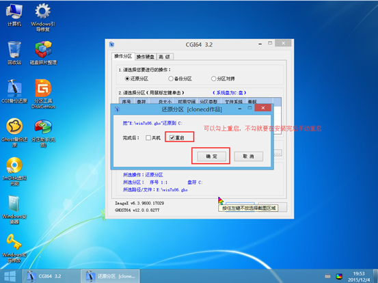This screenshot has width=378, height=283.
Task: Click the CGI64 window title bar icon
Action: (111, 44)
